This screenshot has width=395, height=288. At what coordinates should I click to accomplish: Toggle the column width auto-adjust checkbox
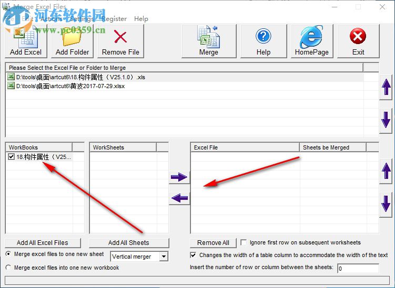point(193,255)
